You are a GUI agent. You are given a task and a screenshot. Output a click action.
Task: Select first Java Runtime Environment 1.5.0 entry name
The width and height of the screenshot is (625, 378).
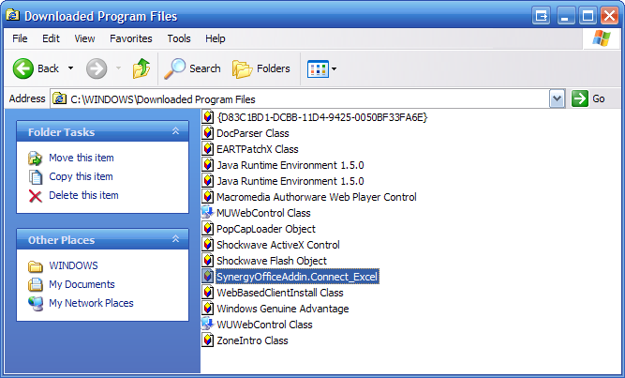pyautogui.click(x=290, y=165)
